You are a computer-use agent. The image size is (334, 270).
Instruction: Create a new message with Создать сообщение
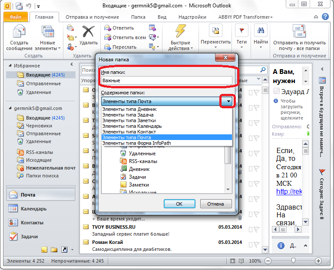(19, 37)
